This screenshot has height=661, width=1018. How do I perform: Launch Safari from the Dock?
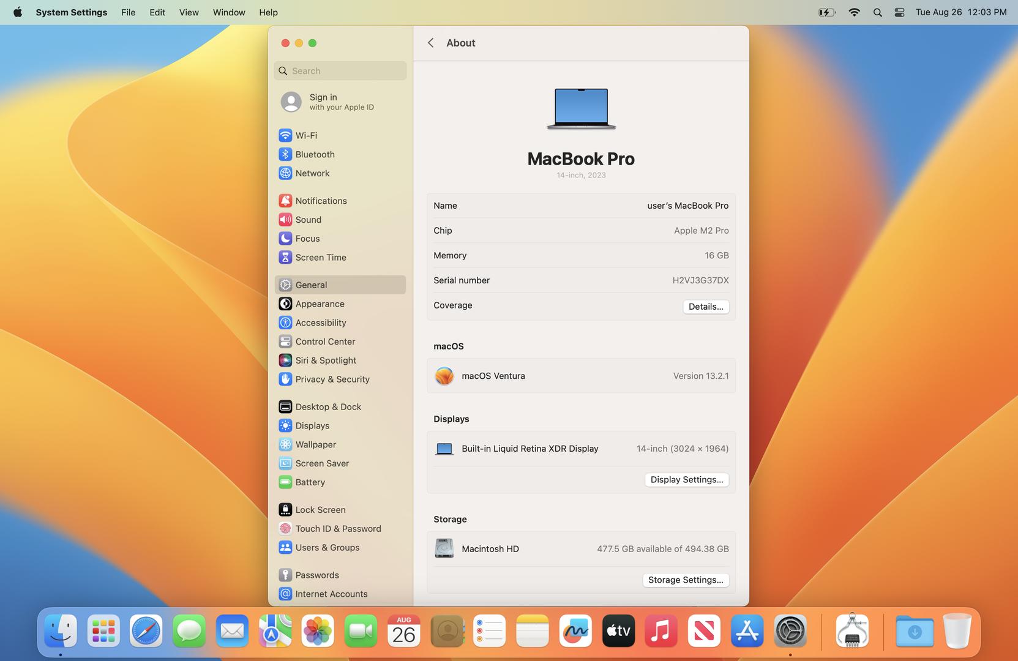[x=146, y=631]
